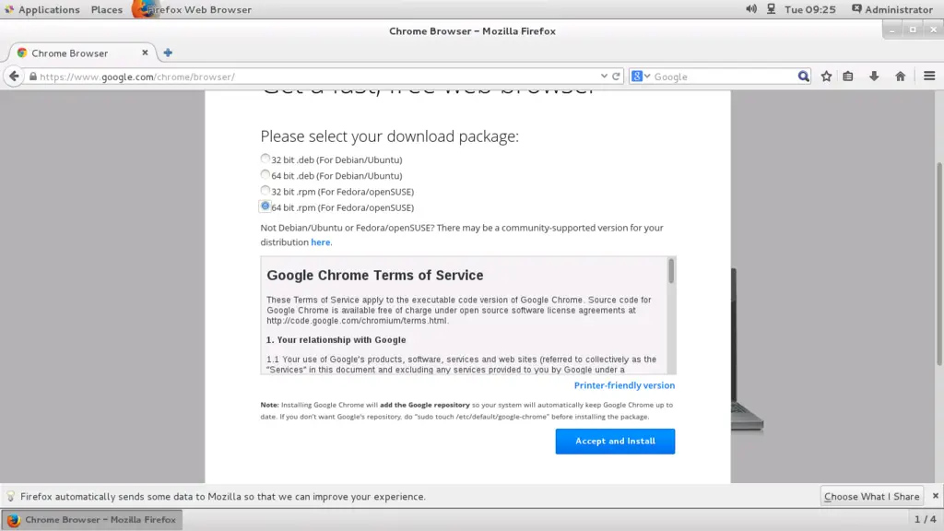Go to the Firefox home page icon
This screenshot has height=531, width=944.
pos(901,77)
